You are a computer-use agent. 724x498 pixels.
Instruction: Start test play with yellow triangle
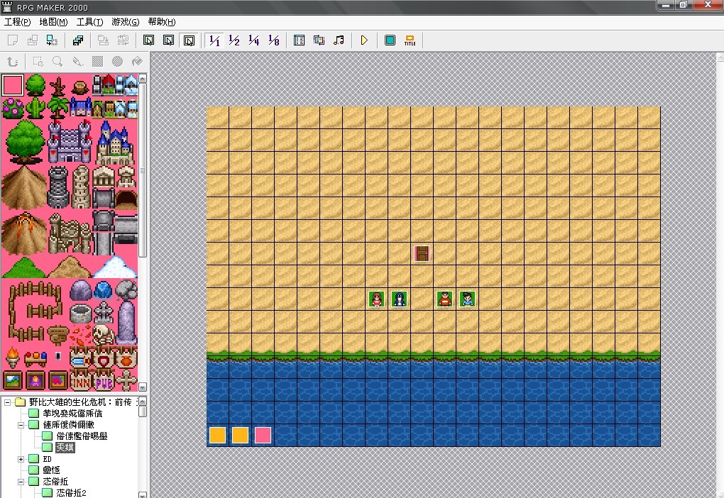[x=364, y=40]
